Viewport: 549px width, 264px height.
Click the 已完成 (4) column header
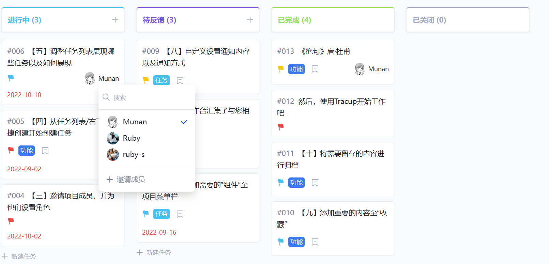pyautogui.click(x=294, y=20)
